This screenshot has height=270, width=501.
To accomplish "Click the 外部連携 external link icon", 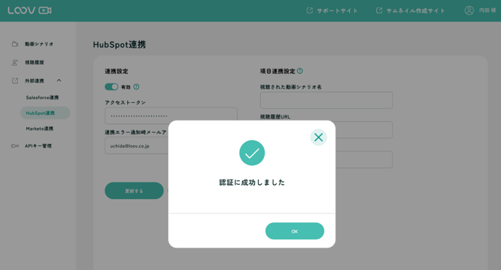I will point(15,81).
